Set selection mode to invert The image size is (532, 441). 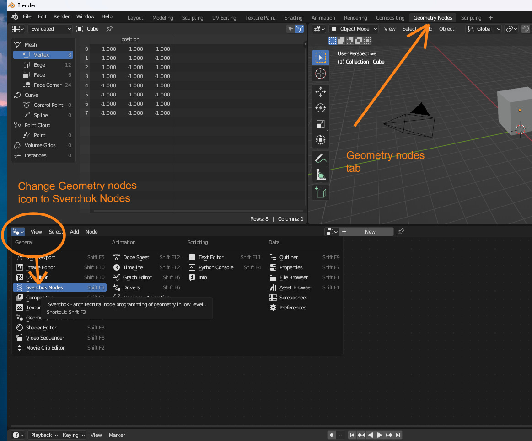point(359,41)
